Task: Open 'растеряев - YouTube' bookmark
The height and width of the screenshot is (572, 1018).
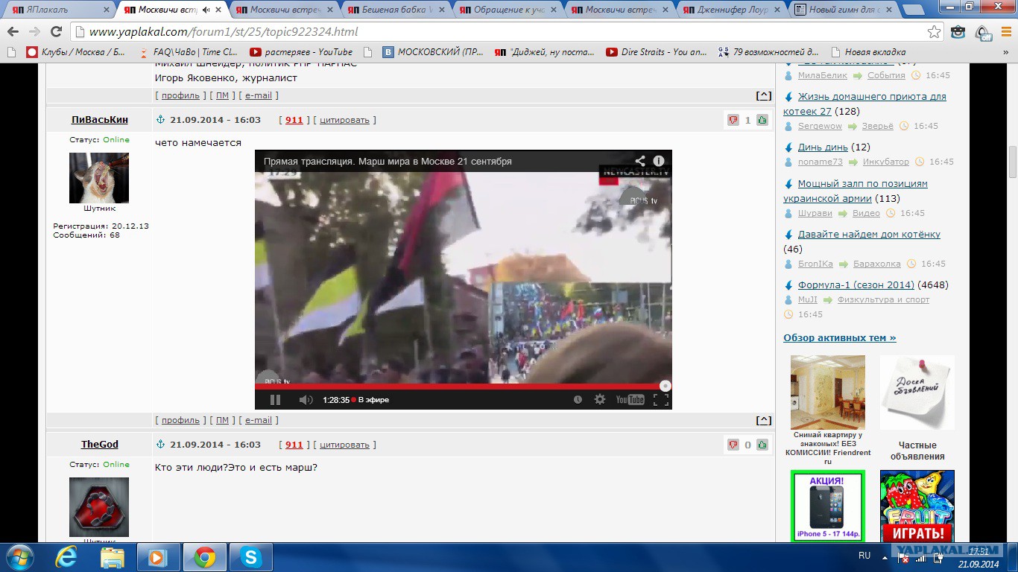Action: pyautogui.click(x=301, y=52)
